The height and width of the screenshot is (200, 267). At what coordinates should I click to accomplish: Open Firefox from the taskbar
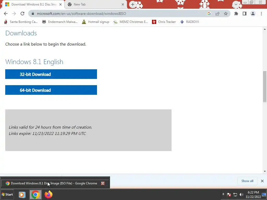[48, 195]
